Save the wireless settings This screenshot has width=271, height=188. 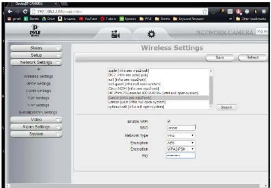[220, 57]
